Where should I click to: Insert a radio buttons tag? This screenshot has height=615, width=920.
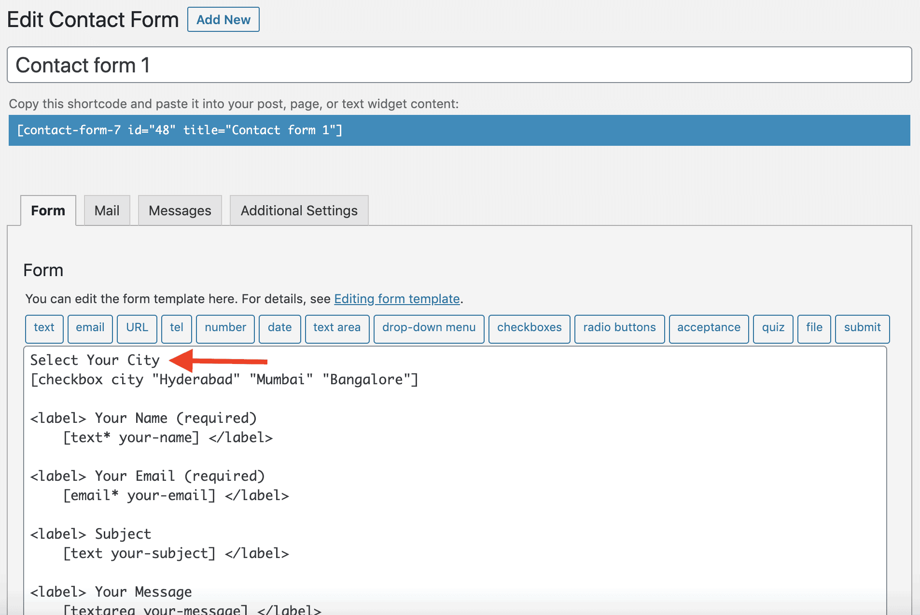[x=619, y=328]
